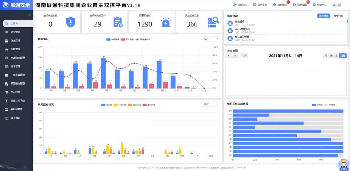Switch to the 预警预告 message tab

[339, 16]
